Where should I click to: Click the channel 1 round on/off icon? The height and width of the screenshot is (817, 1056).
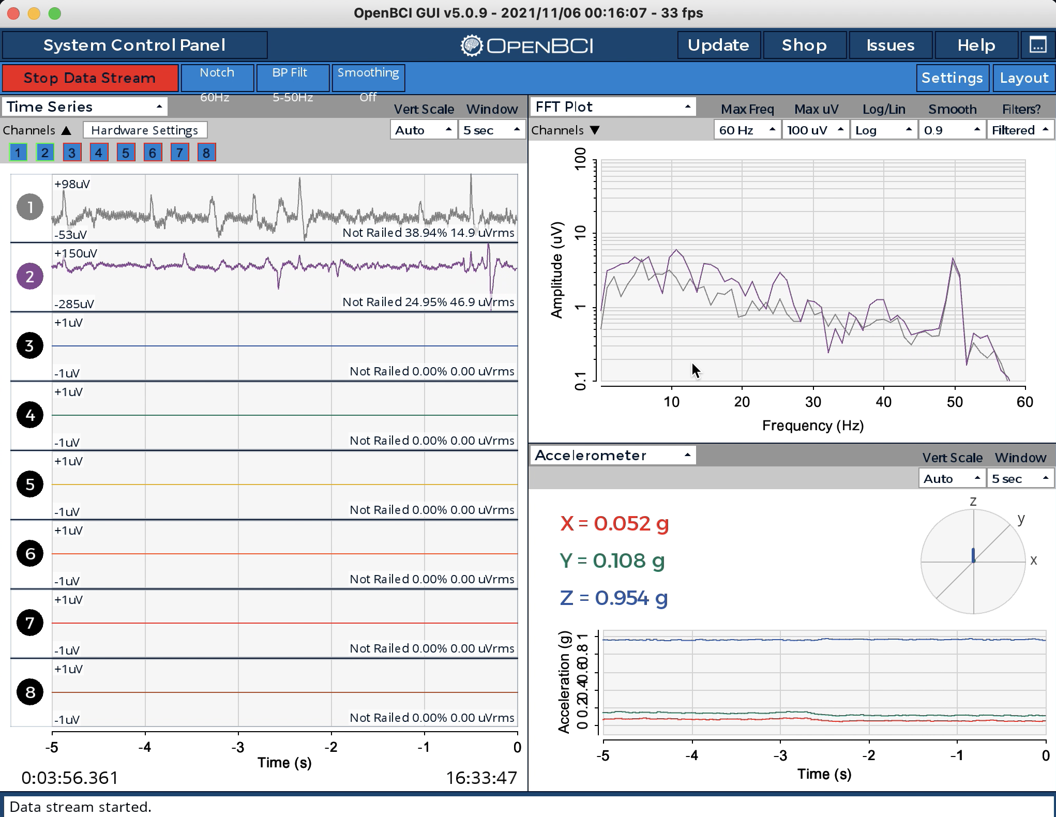[x=30, y=207]
